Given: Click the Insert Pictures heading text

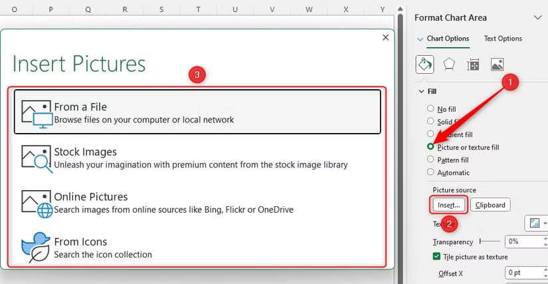Looking at the screenshot, I should pyautogui.click(x=79, y=64).
